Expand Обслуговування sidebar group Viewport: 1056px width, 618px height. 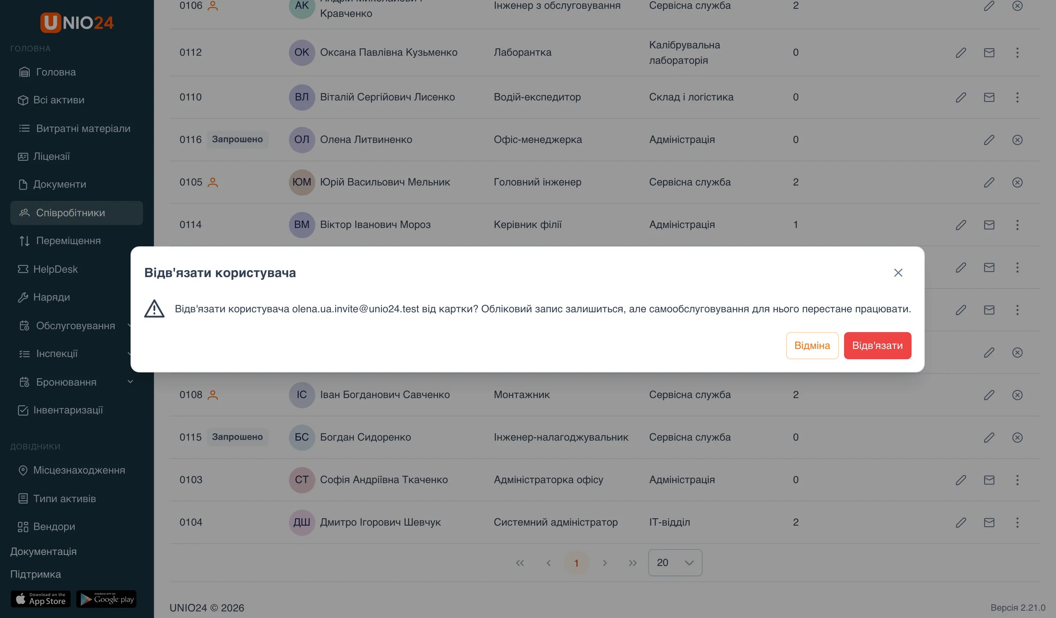click(76, 325)
